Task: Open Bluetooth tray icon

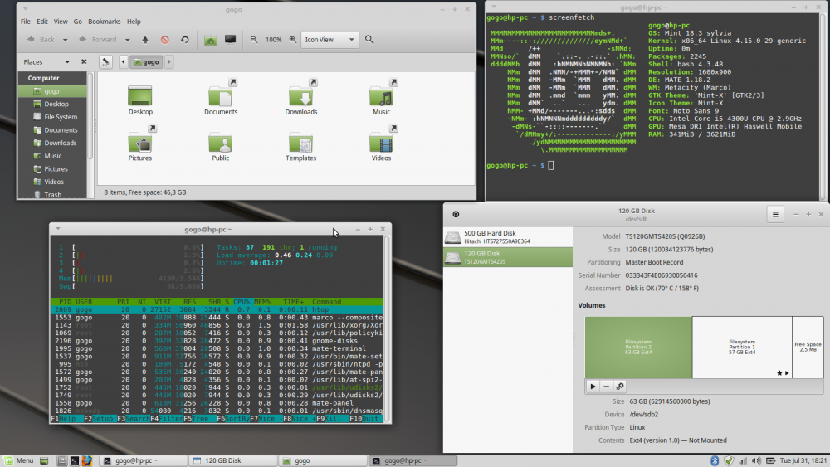Action: 715,460
